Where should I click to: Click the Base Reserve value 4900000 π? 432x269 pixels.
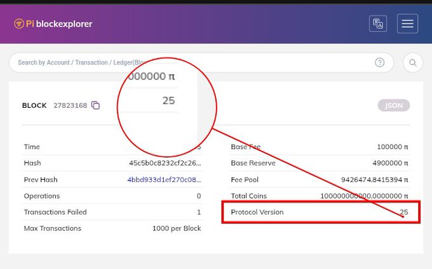point(390,163)
